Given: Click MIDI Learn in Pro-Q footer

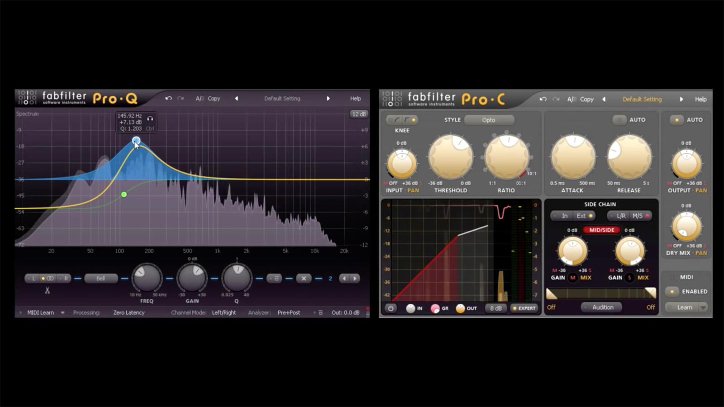Looking at the screenshot, I should pyautogui.click(x=40, y=312).
